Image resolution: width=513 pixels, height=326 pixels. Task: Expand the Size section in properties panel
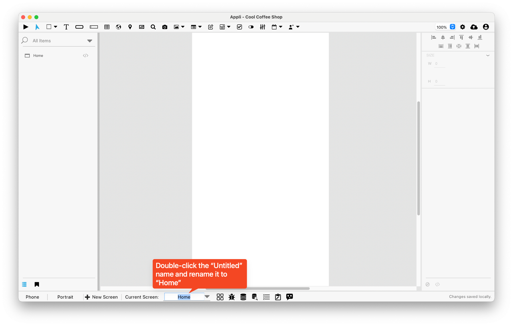(x=488, y=55)
